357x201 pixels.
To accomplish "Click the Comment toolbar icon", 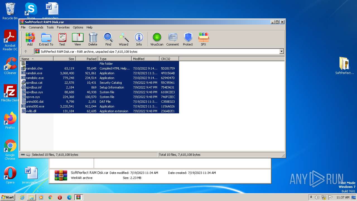I will pos(173,39).
